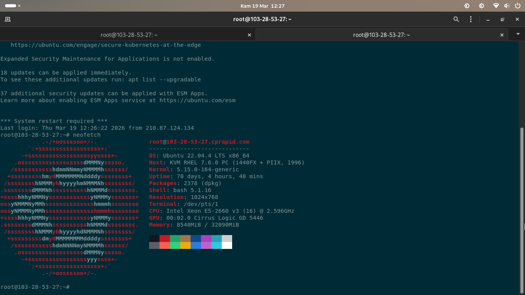The width and height of the screenshot is (525, 295).
Task: Open the https://ubuntu.com/esm link
Action: pyautogui.click(x=198, y=100)
